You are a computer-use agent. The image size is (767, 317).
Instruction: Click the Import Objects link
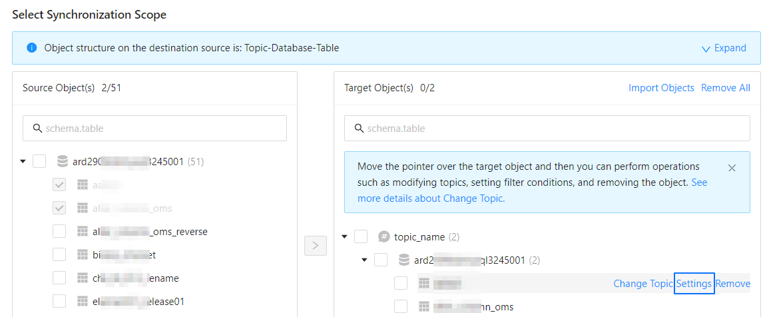pyautogui.click(x=661, y=88)
